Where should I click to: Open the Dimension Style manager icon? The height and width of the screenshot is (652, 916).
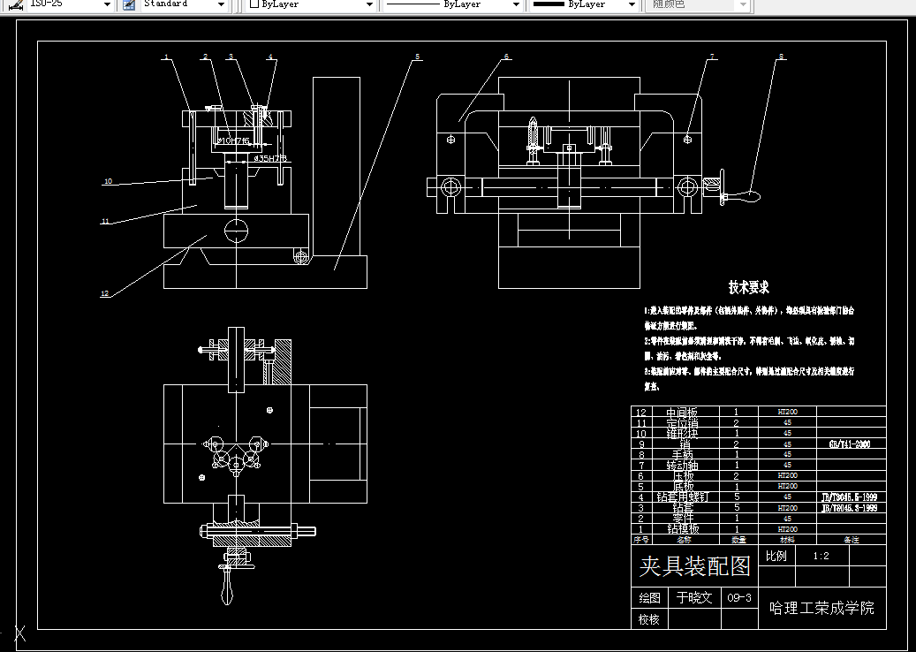pos(15,4)
